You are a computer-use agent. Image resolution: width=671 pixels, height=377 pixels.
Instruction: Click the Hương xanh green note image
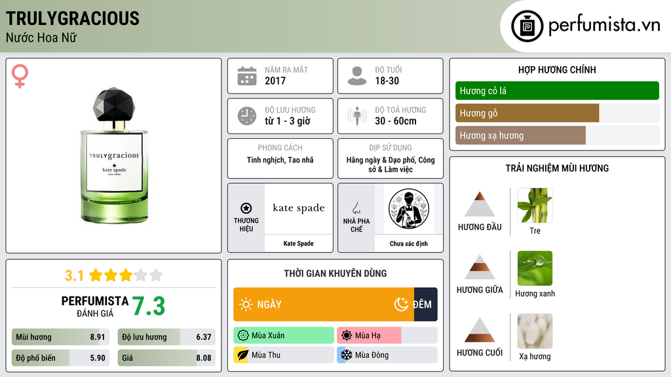[535, 268]
